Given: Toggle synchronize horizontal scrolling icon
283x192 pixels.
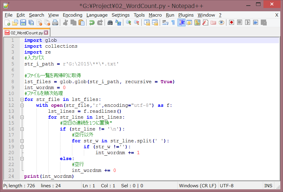Looking at the screenshot, I should [x=155, y=23].
